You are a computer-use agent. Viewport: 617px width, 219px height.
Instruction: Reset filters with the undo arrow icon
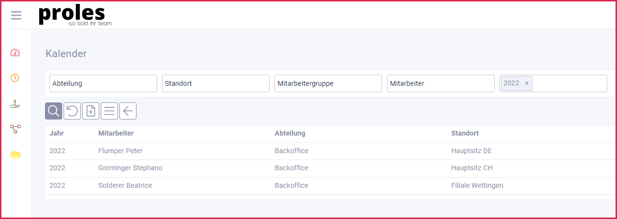[x=72, y=111]
